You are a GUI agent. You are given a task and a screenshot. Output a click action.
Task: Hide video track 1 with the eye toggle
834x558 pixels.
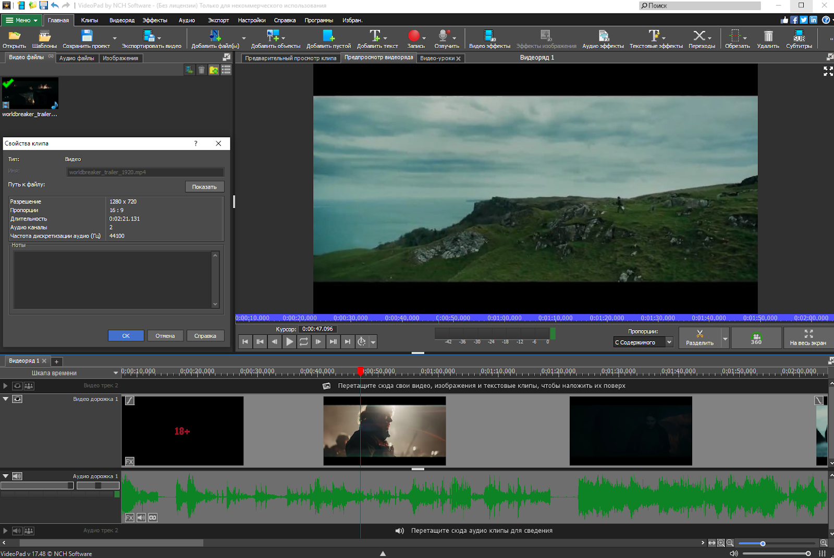(18, 398)
